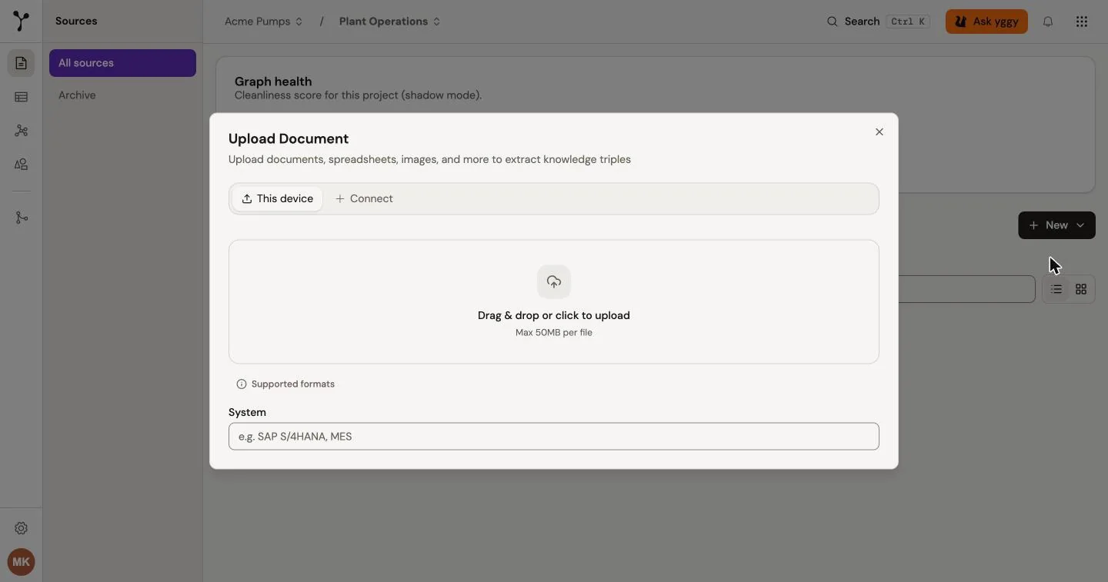The image size is (1108, 582).
Task: Expand the Acme Pumps organization switcher
Action: 264,22
